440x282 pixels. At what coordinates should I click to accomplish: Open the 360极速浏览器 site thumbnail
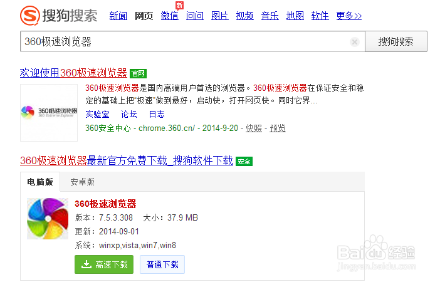click(49, 113)
